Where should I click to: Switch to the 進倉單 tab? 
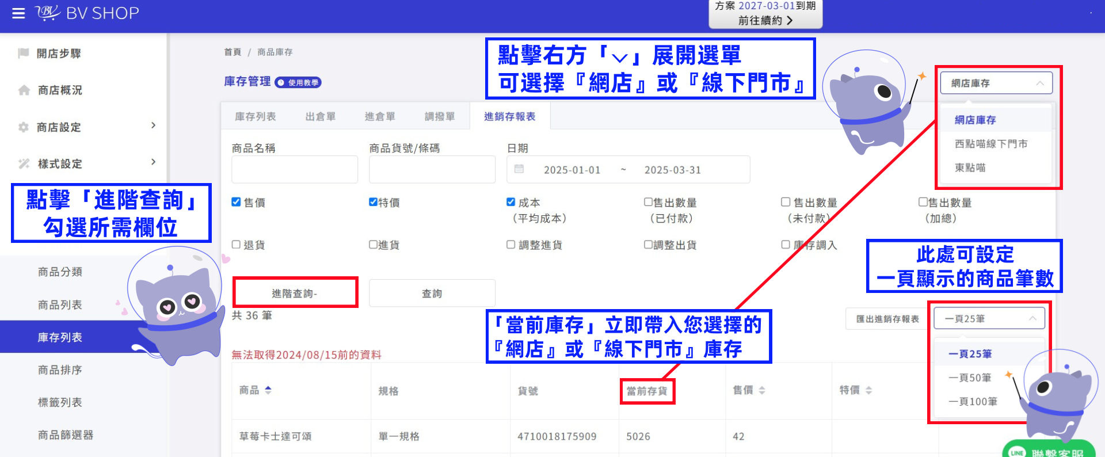(380, 116)
